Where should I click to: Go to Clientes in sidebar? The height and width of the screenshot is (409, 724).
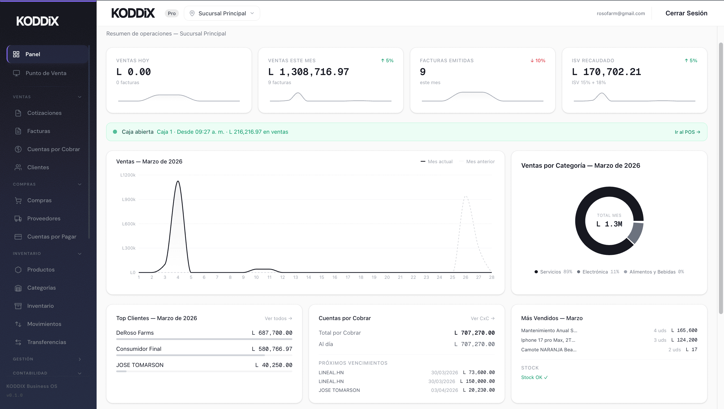pyautogui.click(x=38, y=167)
